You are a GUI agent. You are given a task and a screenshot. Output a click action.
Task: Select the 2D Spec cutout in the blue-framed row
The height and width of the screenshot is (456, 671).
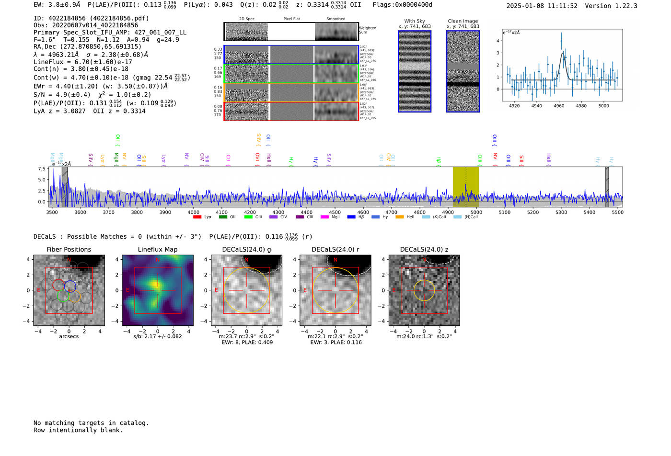(246, 55)
